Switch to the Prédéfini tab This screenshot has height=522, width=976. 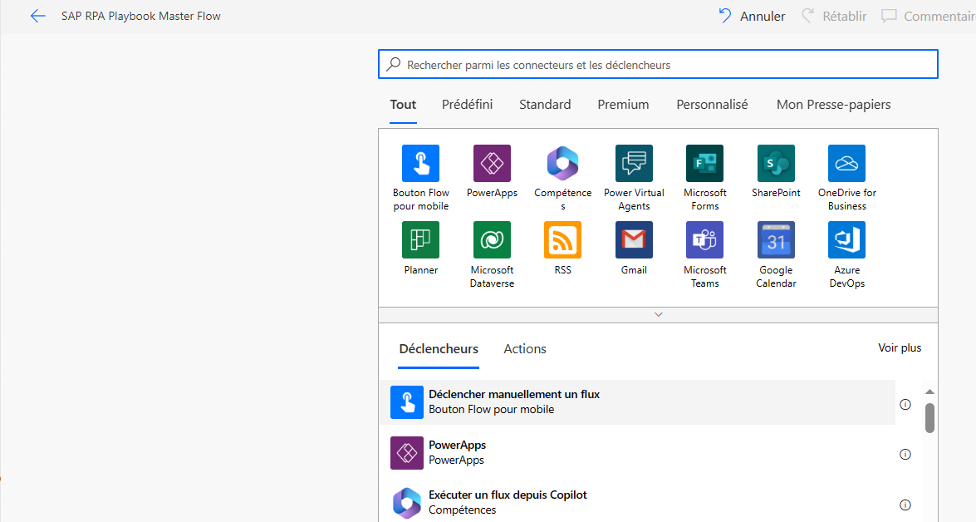click(467, 105)
